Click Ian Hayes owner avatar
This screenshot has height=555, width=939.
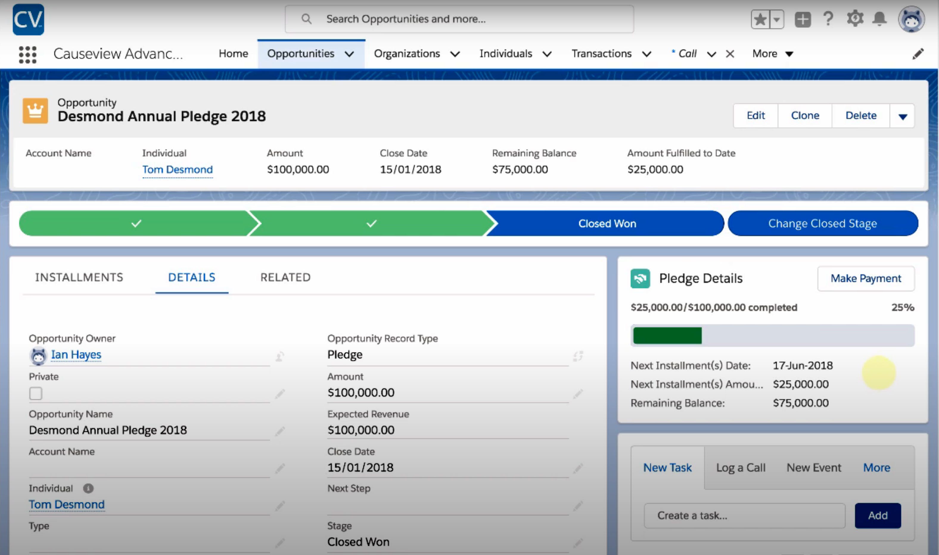pos(38,356)
